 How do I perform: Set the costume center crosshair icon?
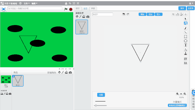tap(186, 14)
